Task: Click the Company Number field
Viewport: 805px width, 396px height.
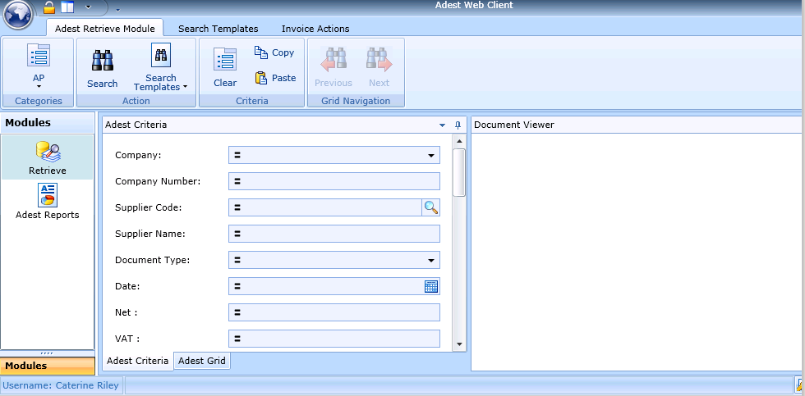Action: [334, 181]
